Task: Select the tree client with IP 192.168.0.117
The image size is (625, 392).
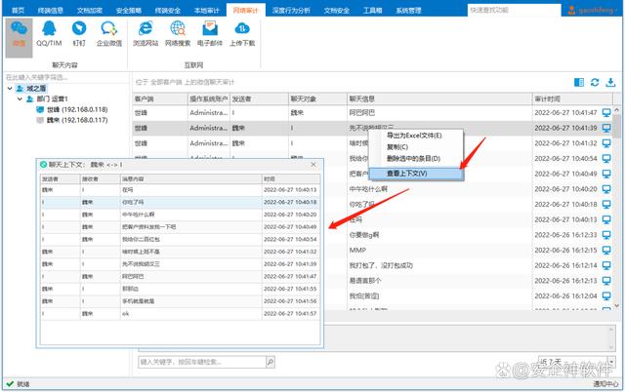Action: click(72, 120)
